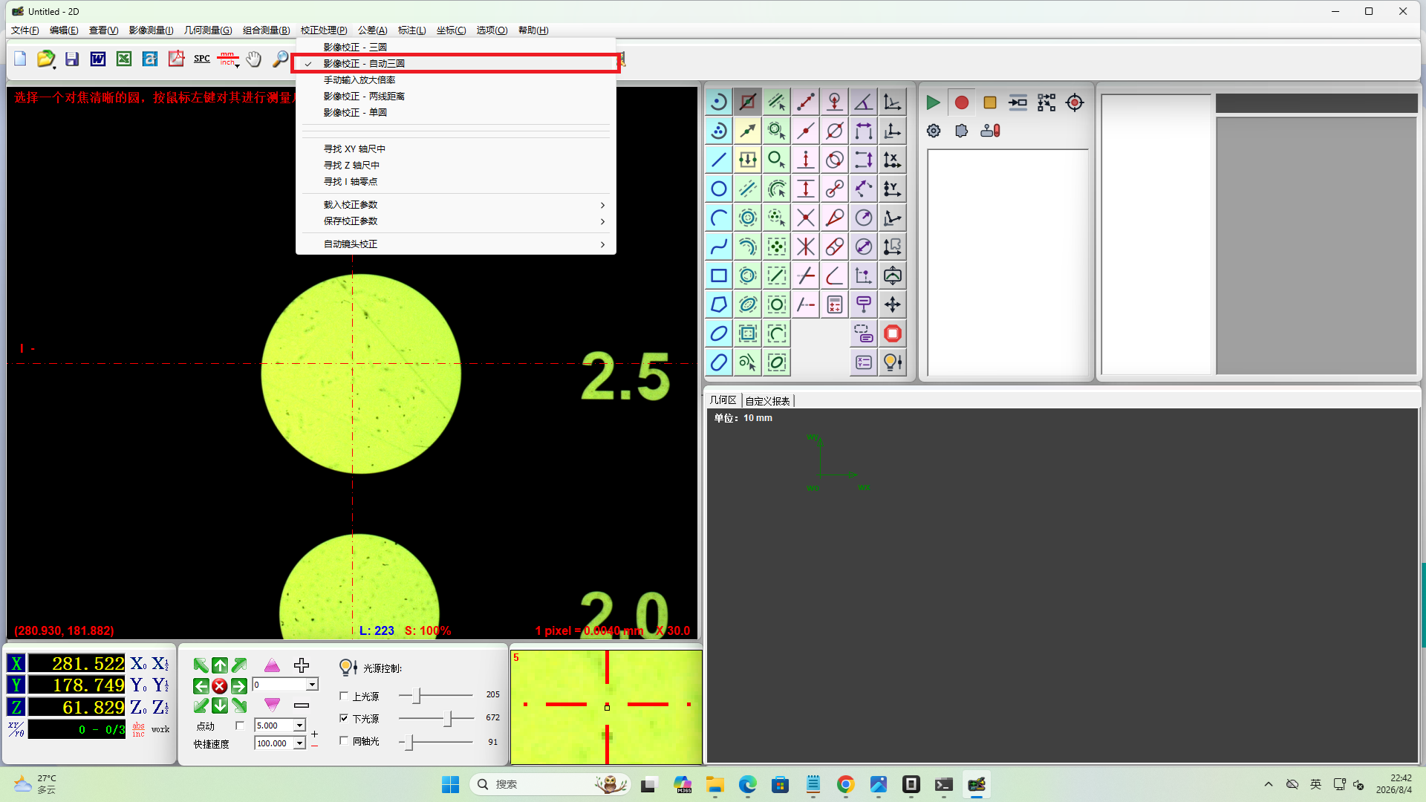Viewport: 1426px width, 802px height.
Task: Export to Excel spreadsheet icon
Action: [x=124, y=59]
